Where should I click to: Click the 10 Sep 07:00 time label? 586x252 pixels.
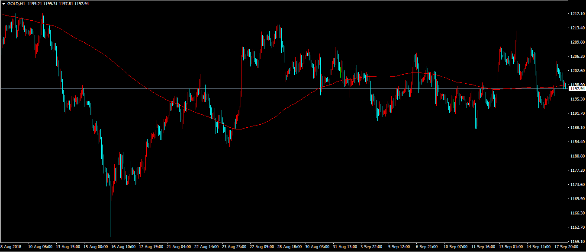tap(456, 247)
